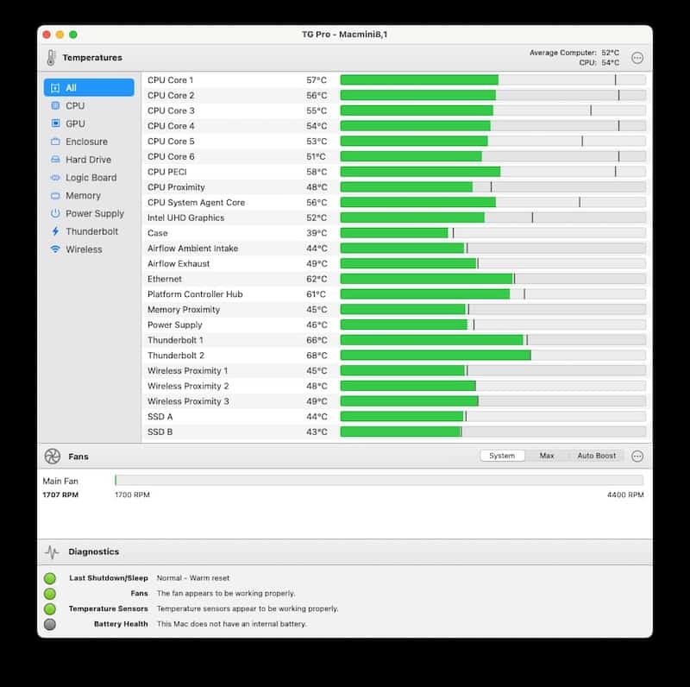Click the CPU Proximity row label
Viewport: 690px width, 687px height.
(176, 187)
